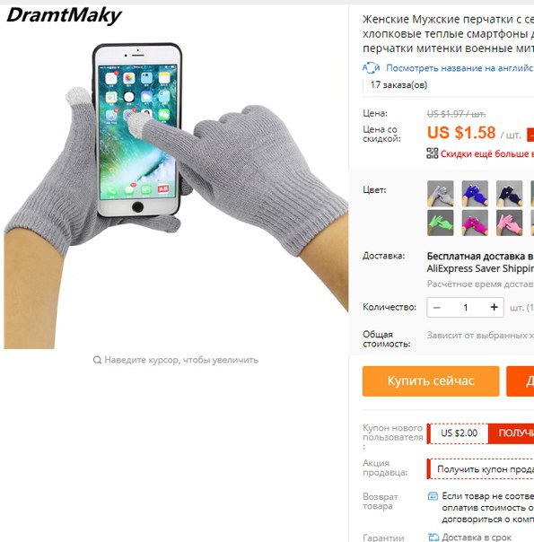Screen dimensions: 534x542
Task: Open the Скидки ещё больше promotion link
Action: point(486,153)
